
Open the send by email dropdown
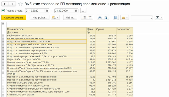[x=125, y=17]
